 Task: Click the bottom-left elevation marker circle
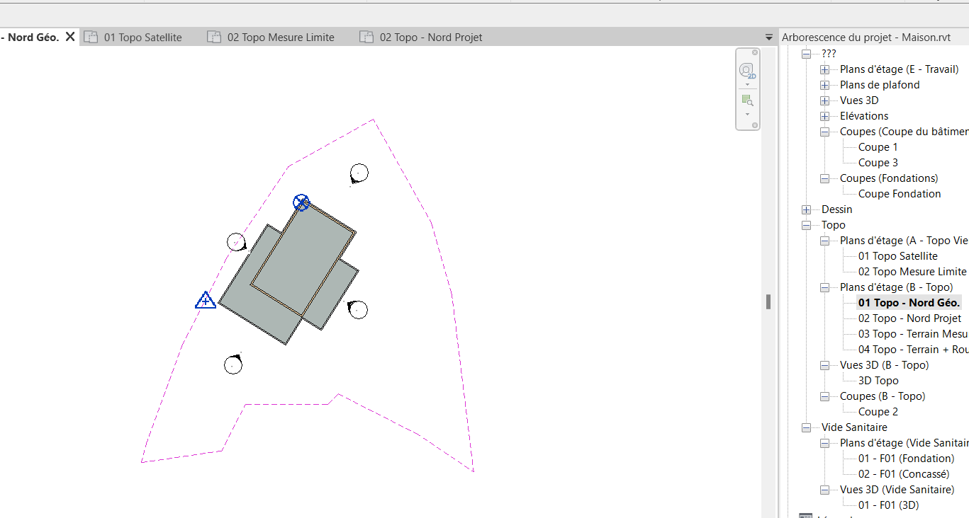click(233, 365)
